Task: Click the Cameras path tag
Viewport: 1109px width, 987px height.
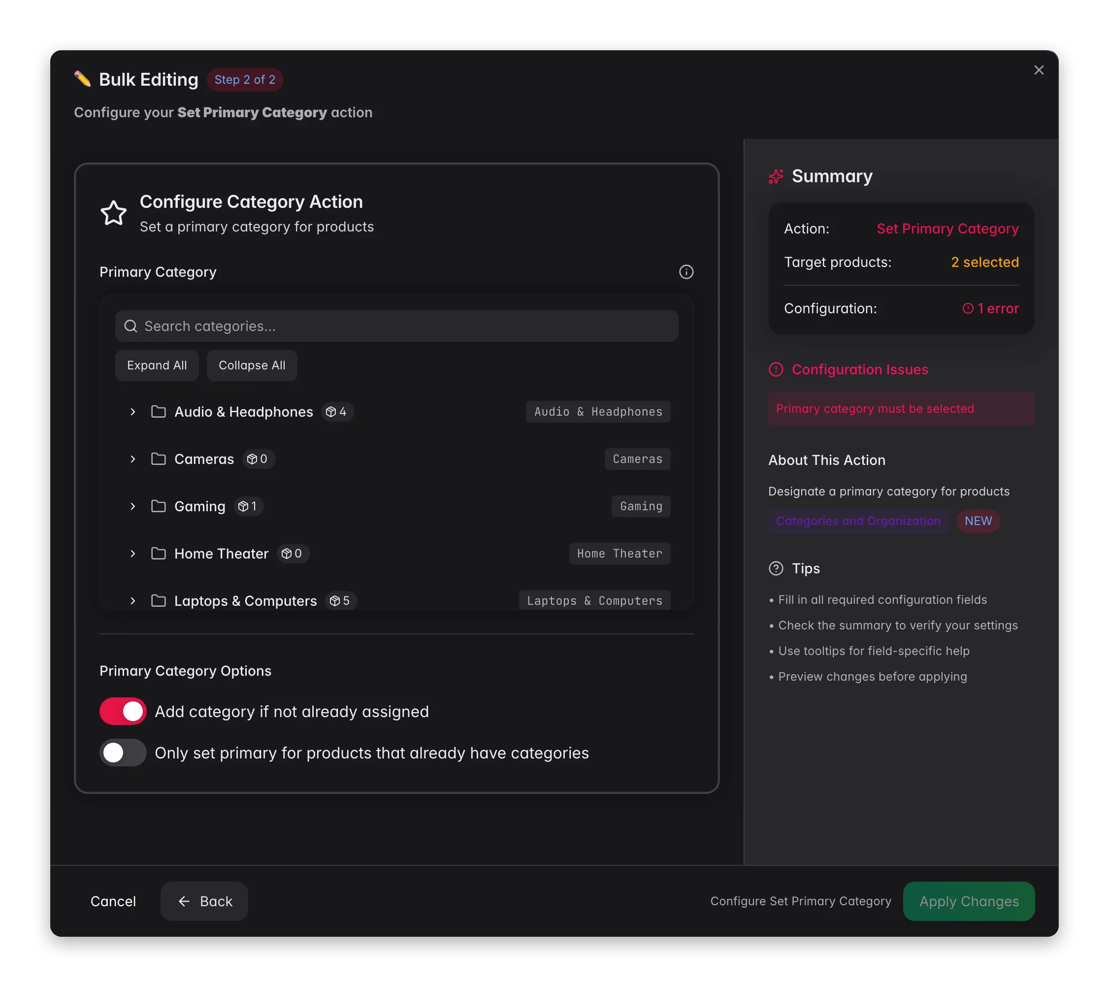Action: click(x=638, y=459)
